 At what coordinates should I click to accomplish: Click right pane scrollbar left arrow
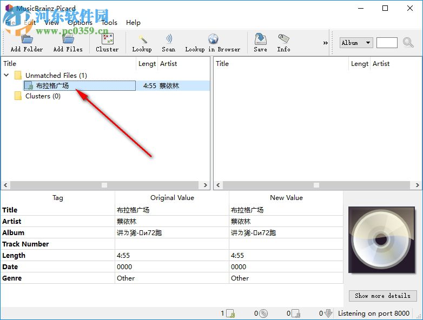click(218, 185)
